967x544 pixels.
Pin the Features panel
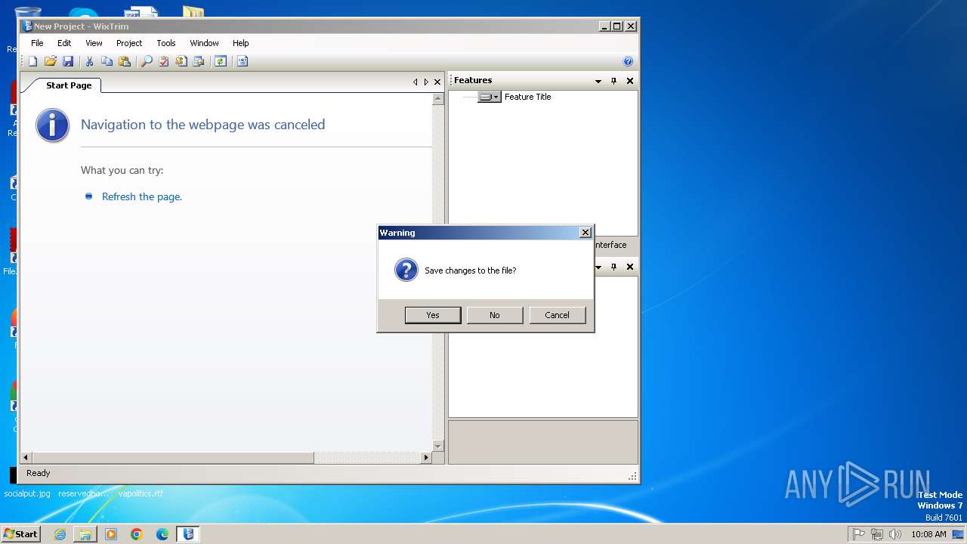click(x=613, y=81)
